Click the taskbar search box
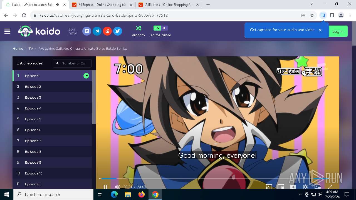356x200 pixels. 53,194
